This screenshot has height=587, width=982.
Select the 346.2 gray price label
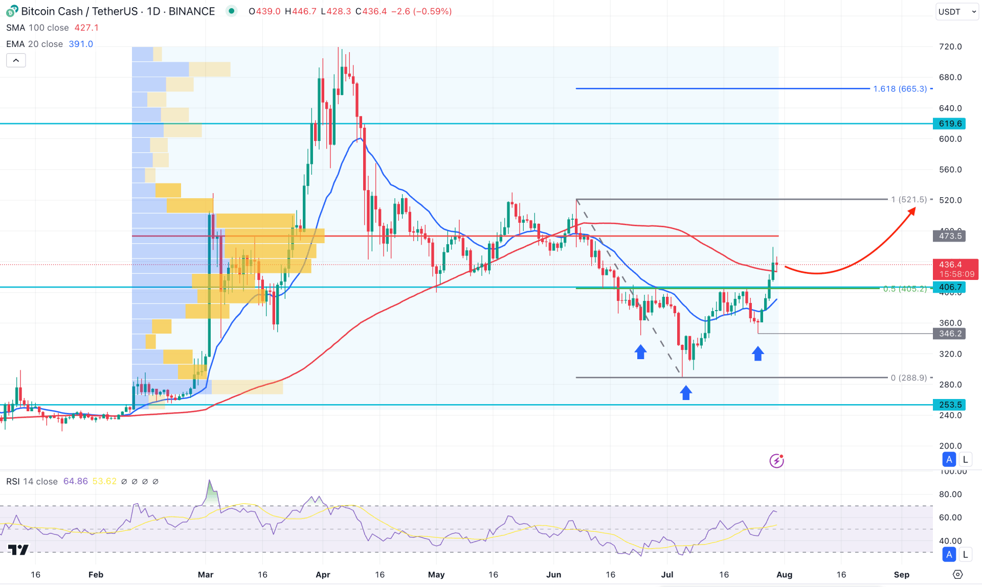coord(950,334)
